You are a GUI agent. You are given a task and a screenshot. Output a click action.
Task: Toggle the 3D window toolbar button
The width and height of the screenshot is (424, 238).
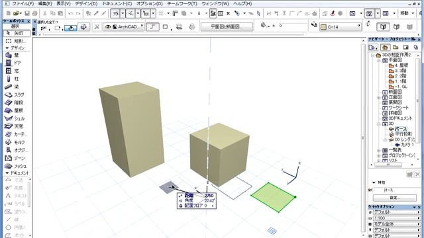(x=370, y=13)
